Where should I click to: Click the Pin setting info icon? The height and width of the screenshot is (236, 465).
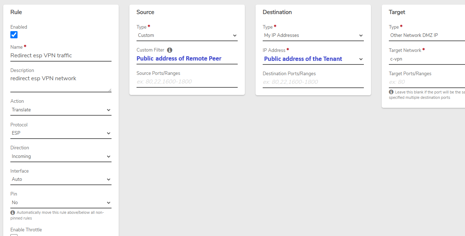coord(13,213)
